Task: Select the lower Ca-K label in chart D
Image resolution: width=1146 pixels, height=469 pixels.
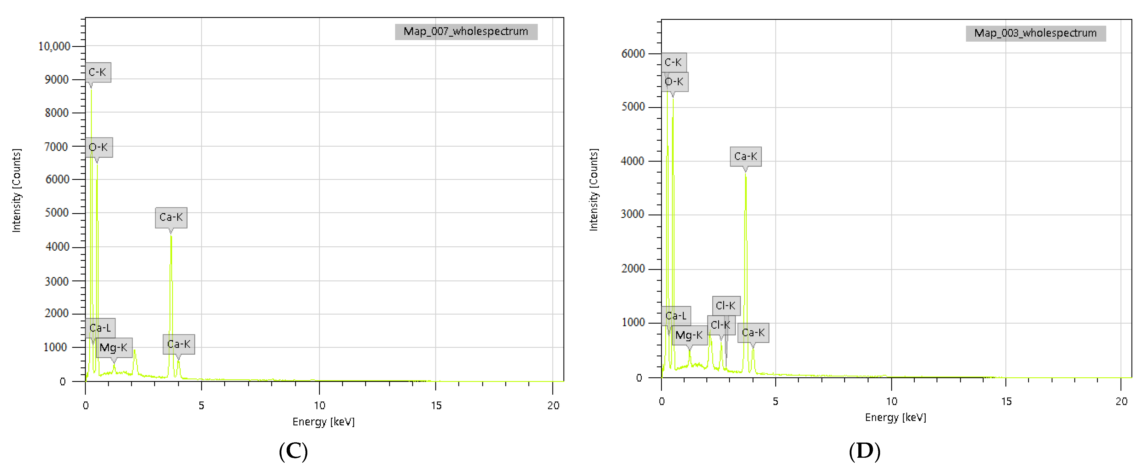Action: 753,333
